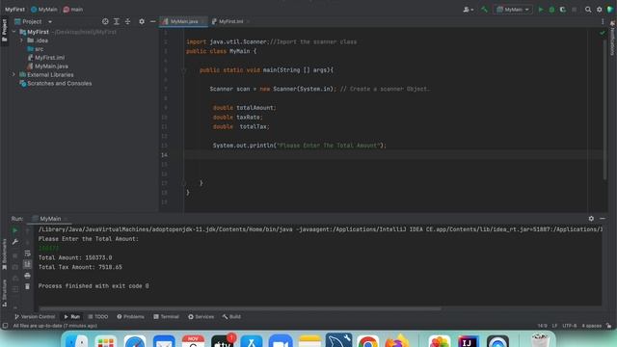617x347 pixels.
Task: Run MyMain with the green toolbar play button
Action: 541,10
